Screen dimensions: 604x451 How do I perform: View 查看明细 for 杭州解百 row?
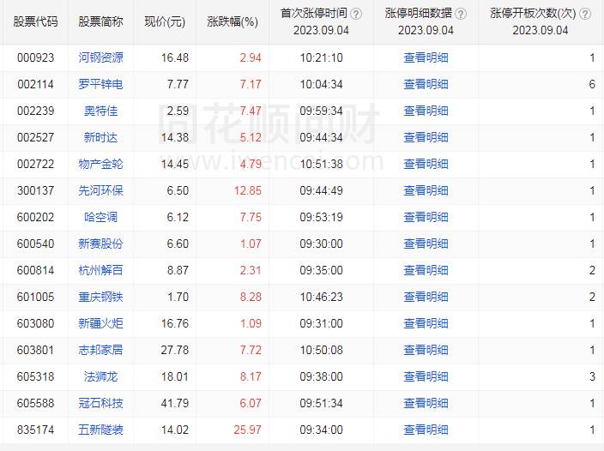(x=426, y=270)
